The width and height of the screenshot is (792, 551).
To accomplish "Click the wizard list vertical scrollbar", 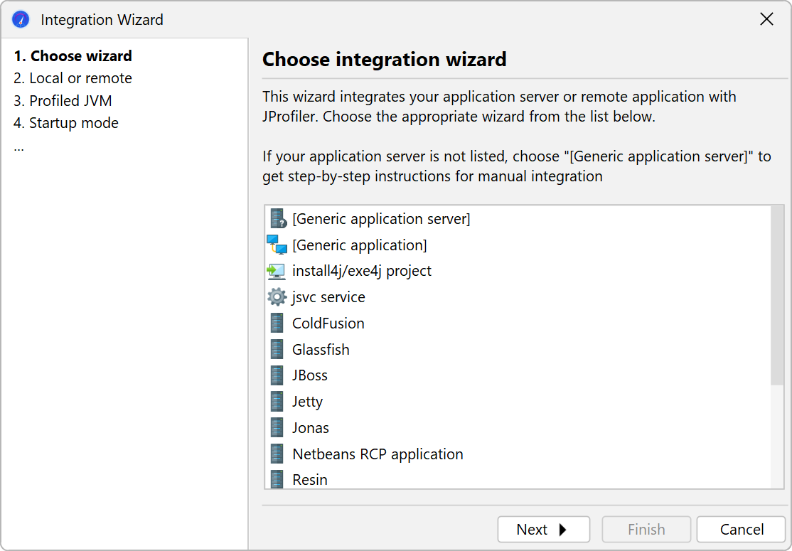I will (777, 296).
